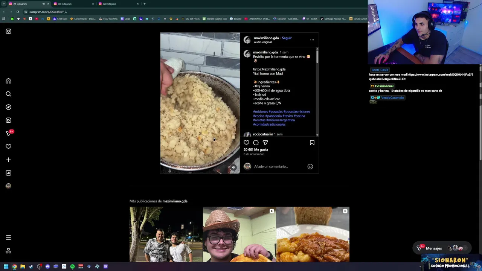Click Santi_Casla username in chat overlay
This screenshot has width=482, height=271.
click(x=380, y=70)
